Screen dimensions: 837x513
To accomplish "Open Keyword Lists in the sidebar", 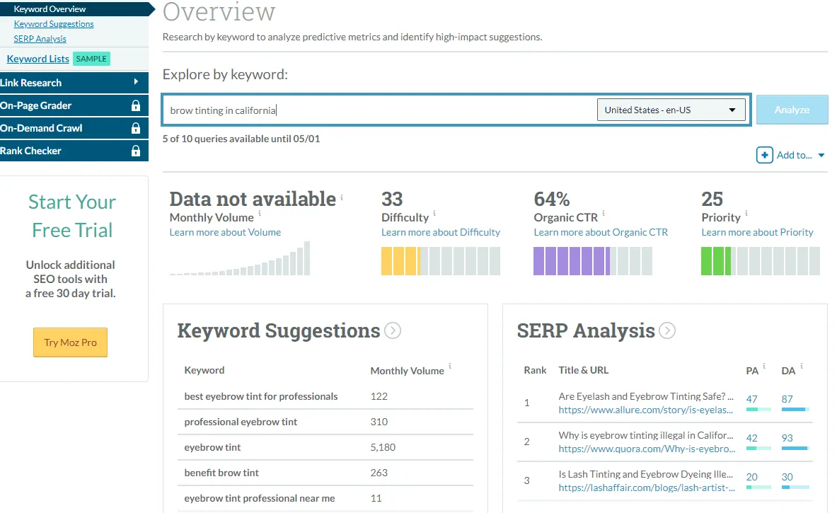I will pyautogui.click(x=38, y=59).
